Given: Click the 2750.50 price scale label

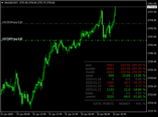Looking at the screenshot, I should (x=152, y=29).
